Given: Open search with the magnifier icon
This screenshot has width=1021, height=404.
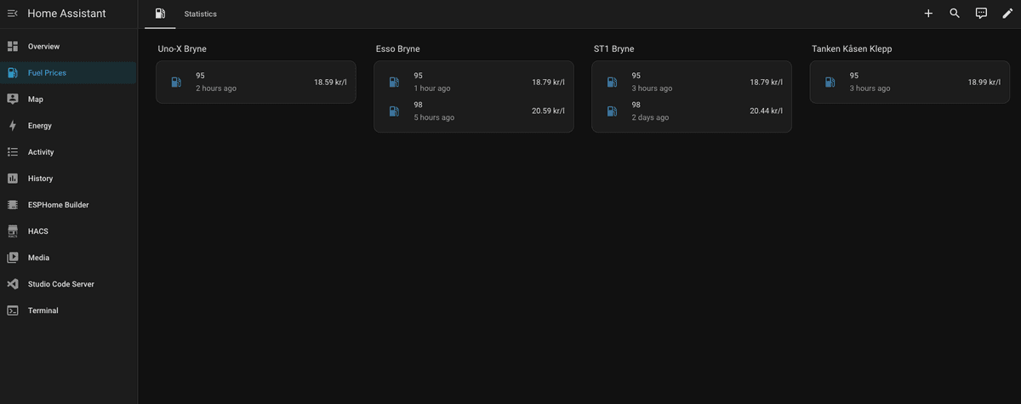Looking at the screenshot, I should click(955, 14).
